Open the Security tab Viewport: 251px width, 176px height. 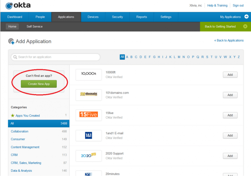(117, 17)
